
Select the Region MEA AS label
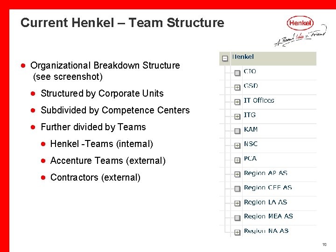click(268, 216)
